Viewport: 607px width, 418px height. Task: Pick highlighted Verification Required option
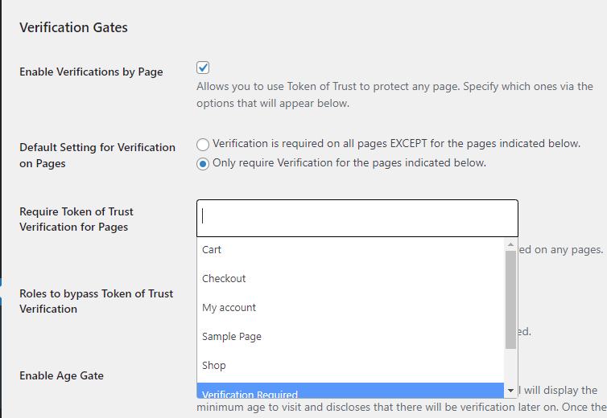(250, 393)
